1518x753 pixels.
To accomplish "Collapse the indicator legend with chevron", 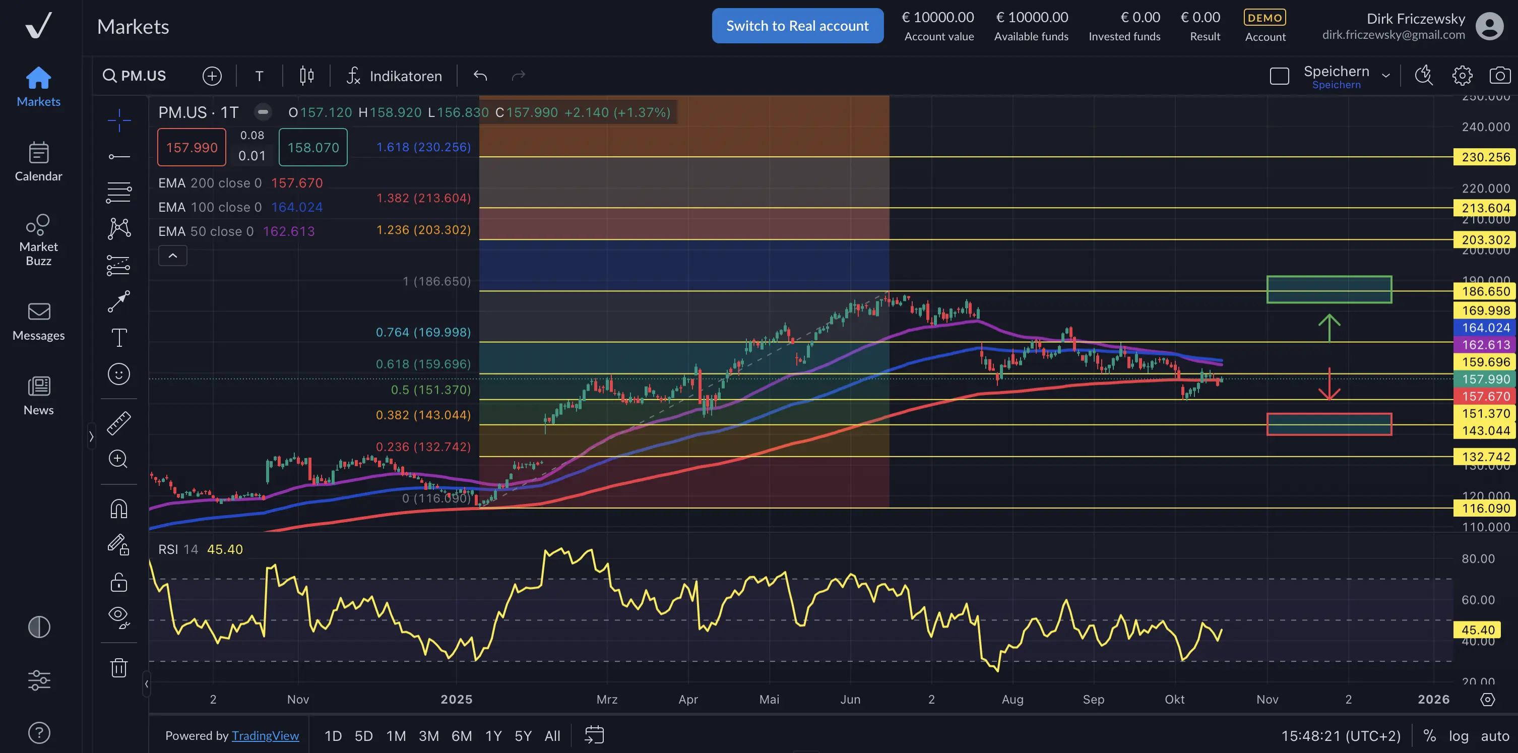I will [x=173, y=256].
